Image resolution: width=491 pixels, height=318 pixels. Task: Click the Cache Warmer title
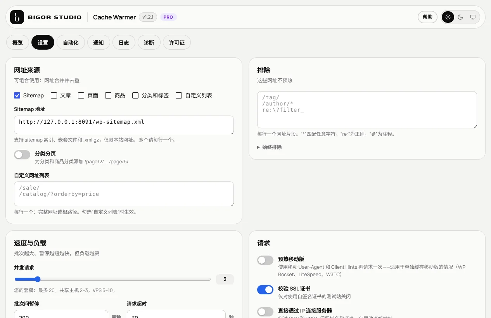point(114,17)
